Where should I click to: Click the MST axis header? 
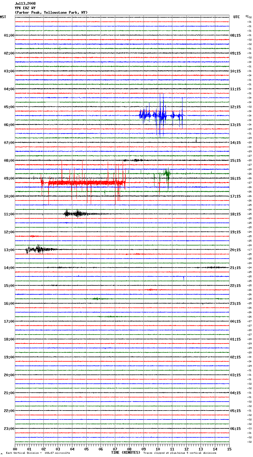3,17
